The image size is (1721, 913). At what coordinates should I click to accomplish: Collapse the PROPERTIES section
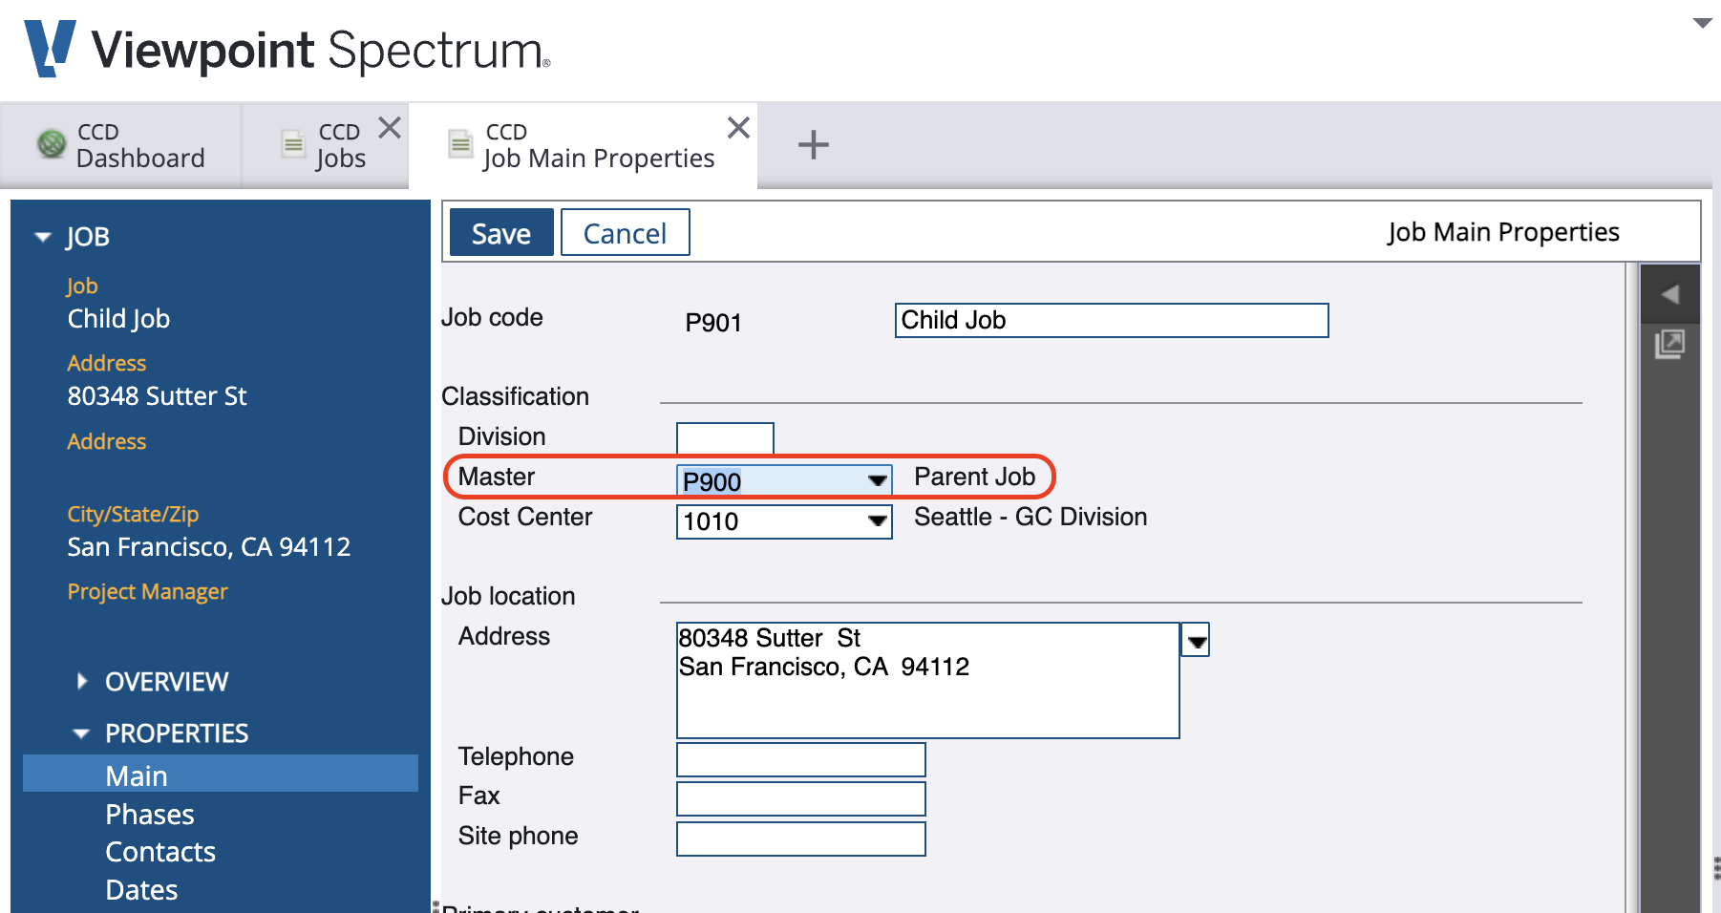[x=81, y=733]
